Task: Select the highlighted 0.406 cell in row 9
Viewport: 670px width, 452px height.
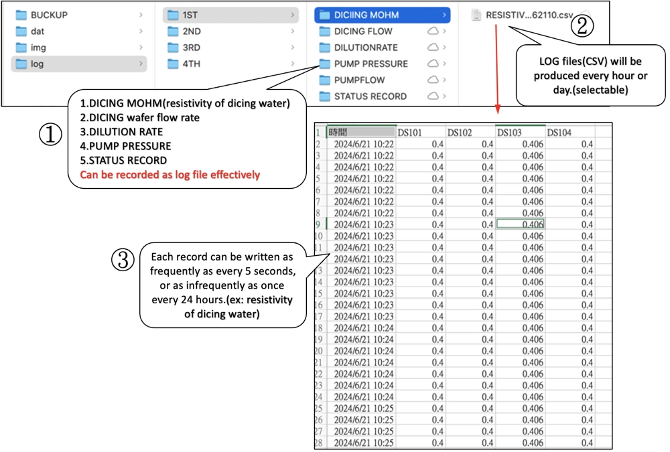Action: tap(520, 224)
